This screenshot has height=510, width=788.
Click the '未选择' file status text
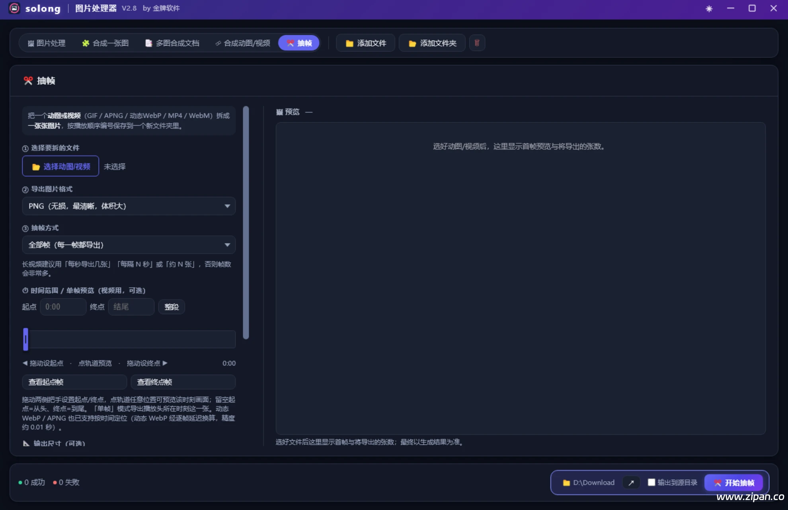tap(115, 166)
